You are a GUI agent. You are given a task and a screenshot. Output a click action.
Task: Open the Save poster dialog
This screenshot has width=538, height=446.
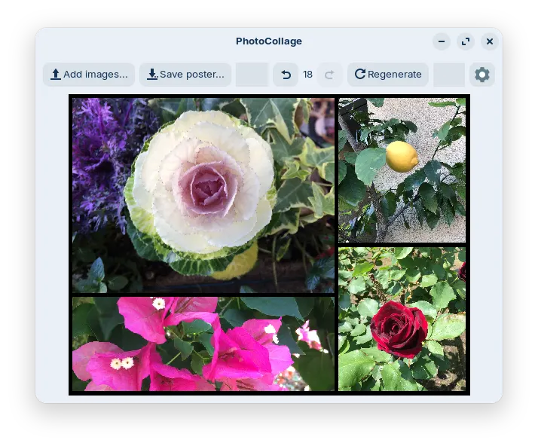pos(185,75)
